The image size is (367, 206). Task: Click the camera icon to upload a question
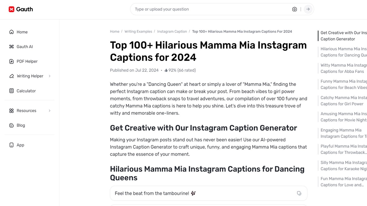pos(294,9)
